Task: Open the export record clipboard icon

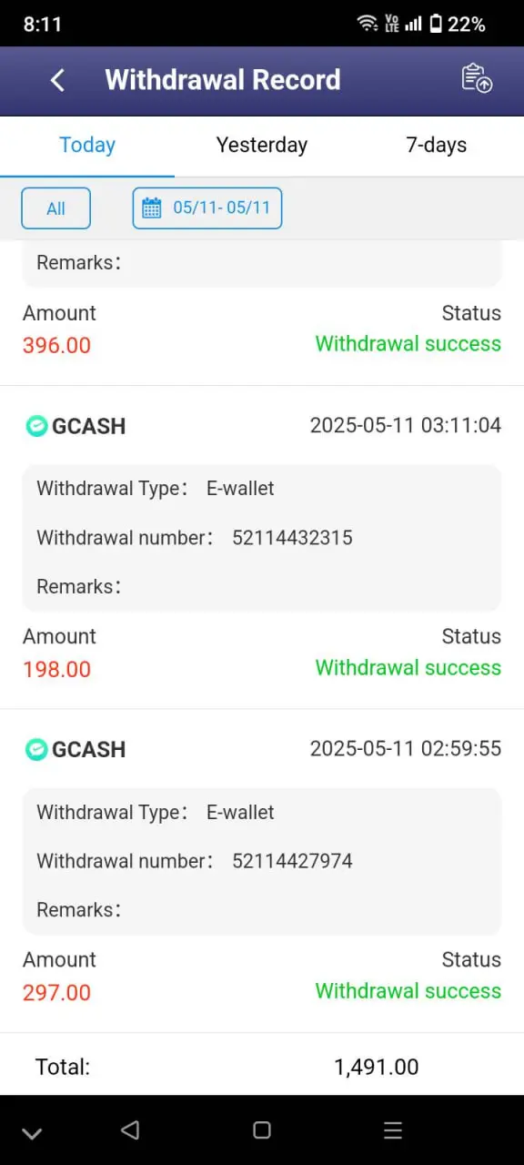Action: (477, 78)
